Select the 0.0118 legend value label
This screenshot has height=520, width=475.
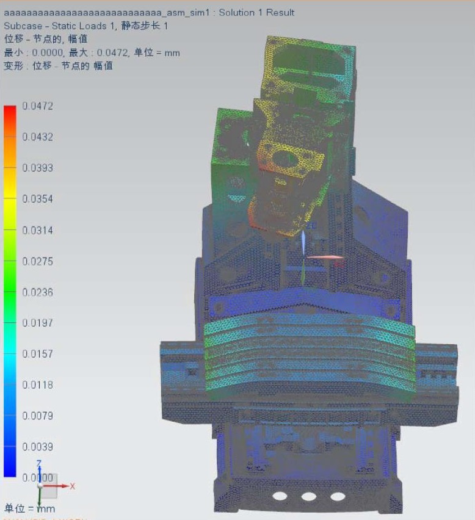38,385
